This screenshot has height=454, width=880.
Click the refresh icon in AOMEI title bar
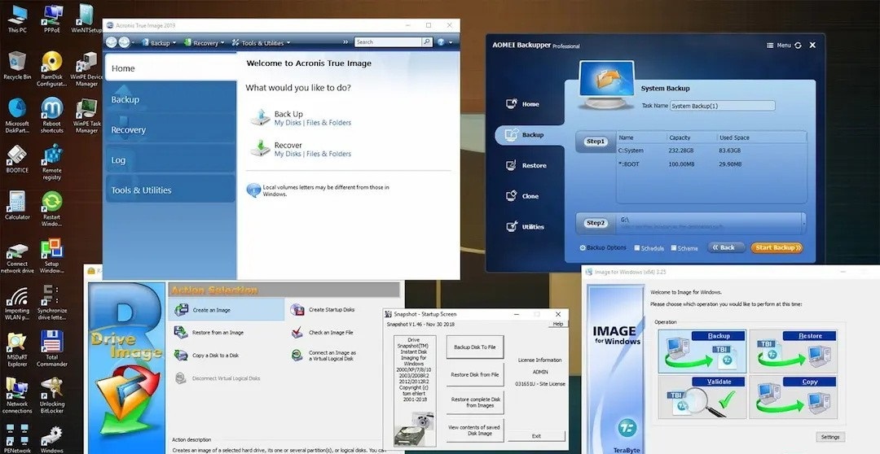point(798,46)
